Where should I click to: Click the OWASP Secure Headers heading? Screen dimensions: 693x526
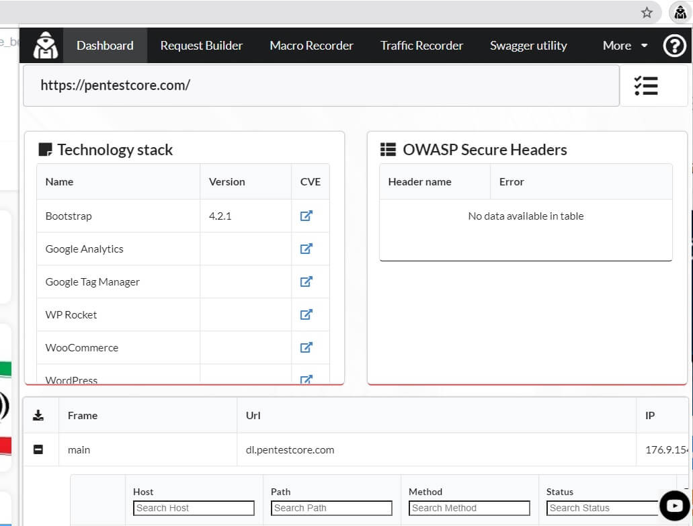point(485,150)
